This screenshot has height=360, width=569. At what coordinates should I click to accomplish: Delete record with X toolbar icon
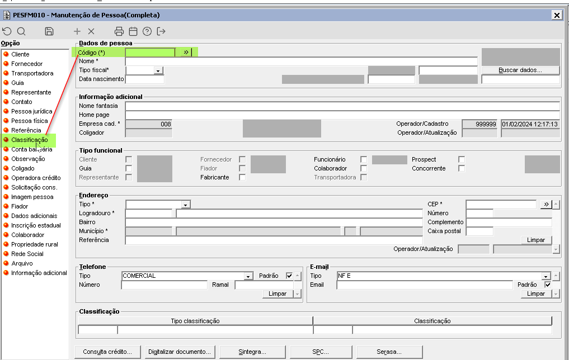pyautogui.click(x=91, y=31)
